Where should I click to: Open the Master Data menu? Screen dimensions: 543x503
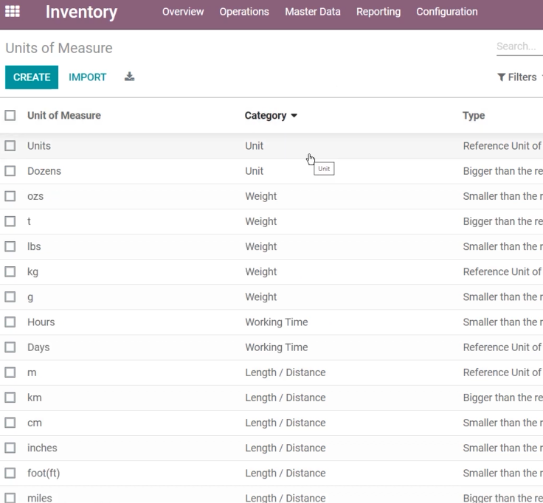coord(312,11)
